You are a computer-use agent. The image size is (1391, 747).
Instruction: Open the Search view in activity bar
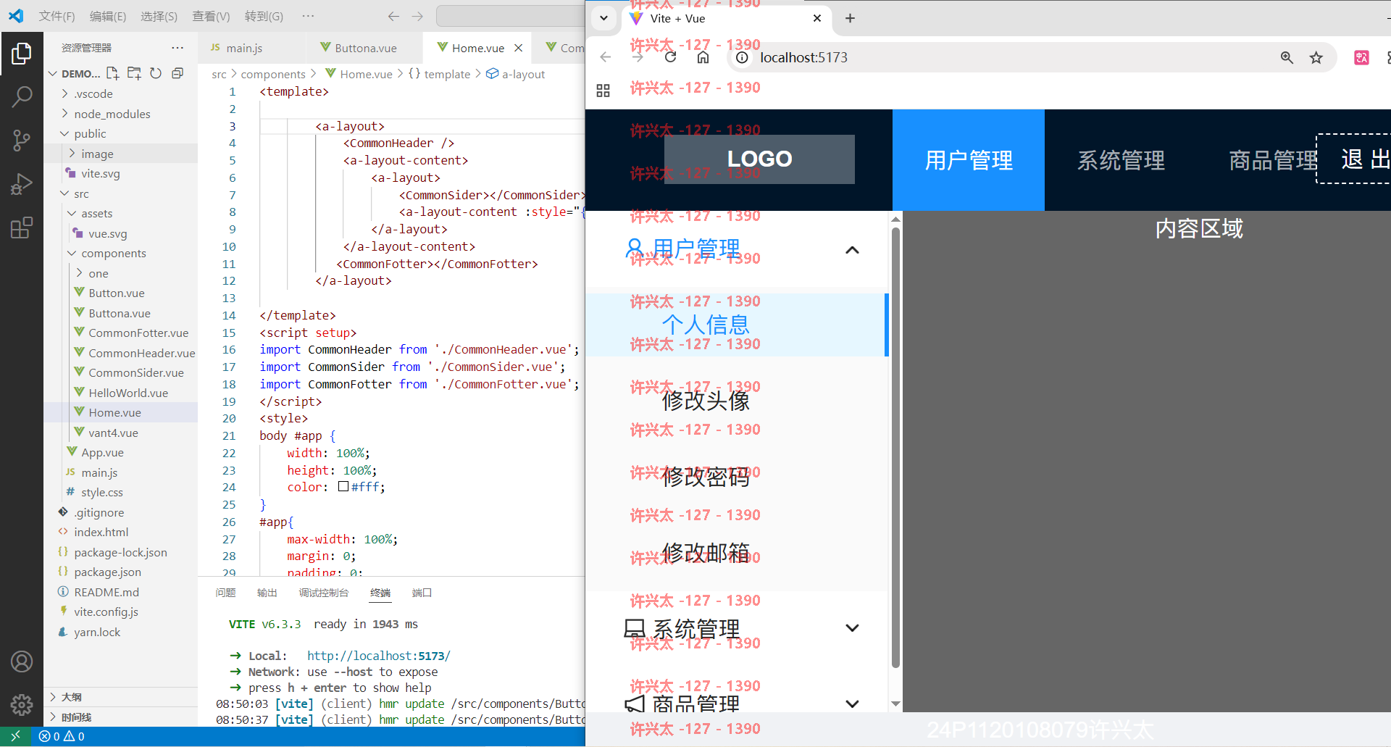(x=22, y=96)
